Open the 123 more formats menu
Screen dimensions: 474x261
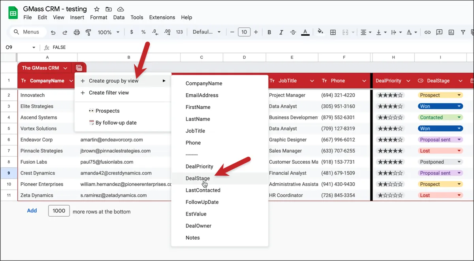coord(179,32)
